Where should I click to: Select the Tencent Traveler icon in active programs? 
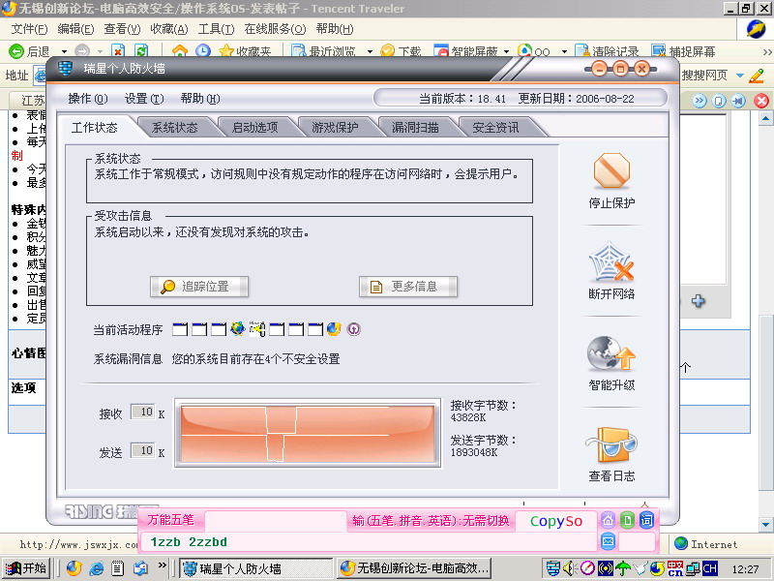pyautogui.click(x=334, y=329)
